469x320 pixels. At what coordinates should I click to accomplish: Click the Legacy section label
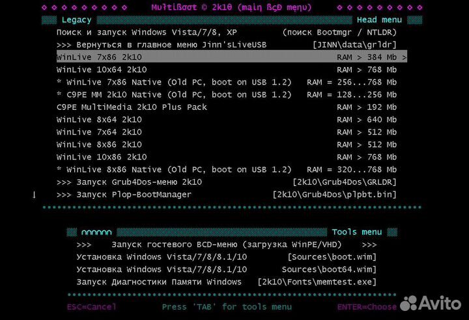pos(76,20)
